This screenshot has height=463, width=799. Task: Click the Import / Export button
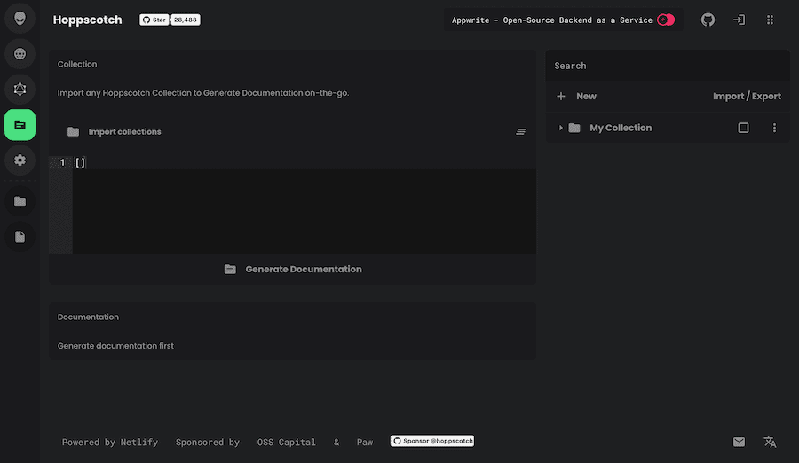pos(747,96)
